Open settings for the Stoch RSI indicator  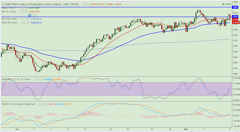(38, 79)
